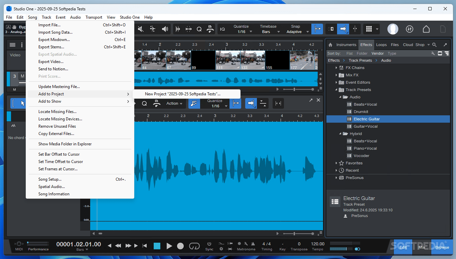Start playback with the Play button
Image resolution: width=456 pixels, height=259 pixels.
169,246
